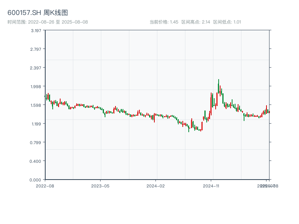This screenshot has width=299, height=224.
Task: Click the y-axis value 1.998
Action: coord(36,87)
